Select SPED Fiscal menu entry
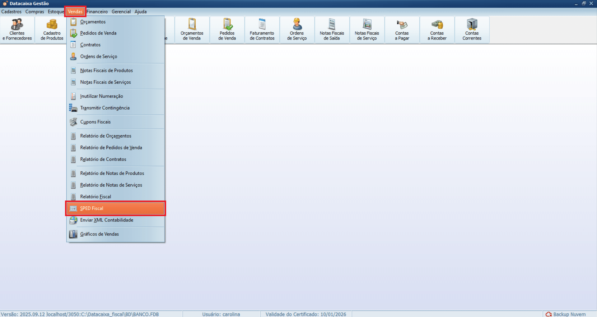The width and height of the screenshot is (597, 317). tap(115, 208)
